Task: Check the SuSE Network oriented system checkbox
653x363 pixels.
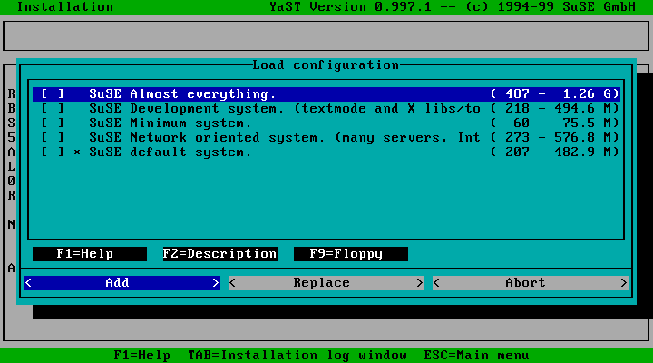Action: click(x=53, y=138)
